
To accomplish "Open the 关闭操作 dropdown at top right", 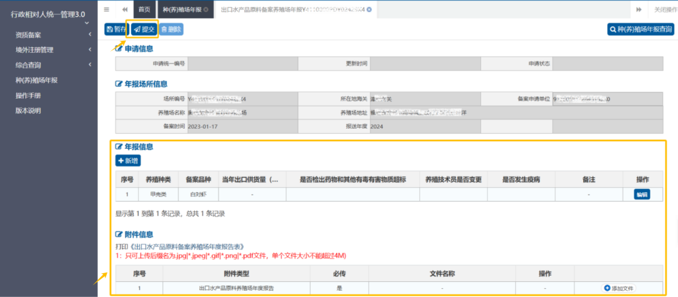I will (x=665, y=9).
